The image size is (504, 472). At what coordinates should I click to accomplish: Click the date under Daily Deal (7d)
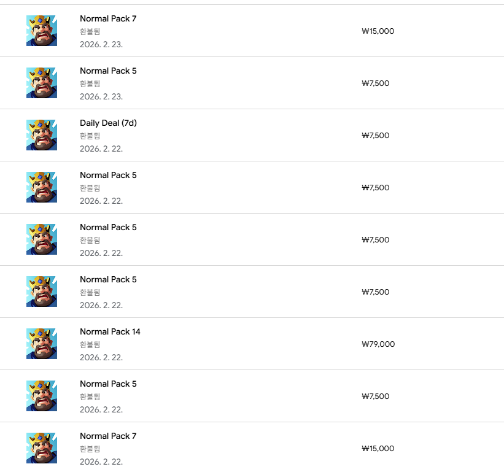coord(101,149)
